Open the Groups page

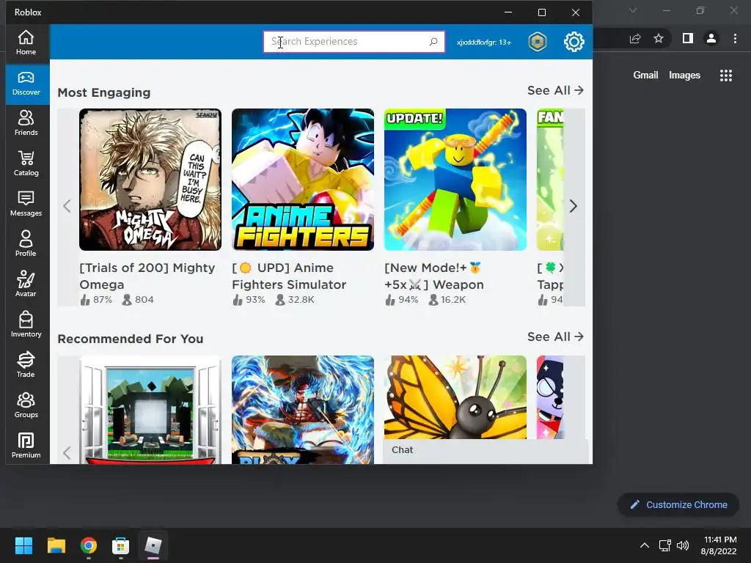coord(26,405)
